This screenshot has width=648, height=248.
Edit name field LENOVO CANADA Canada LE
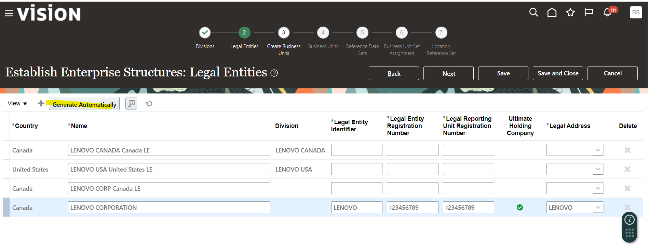[x=169, y=150]
